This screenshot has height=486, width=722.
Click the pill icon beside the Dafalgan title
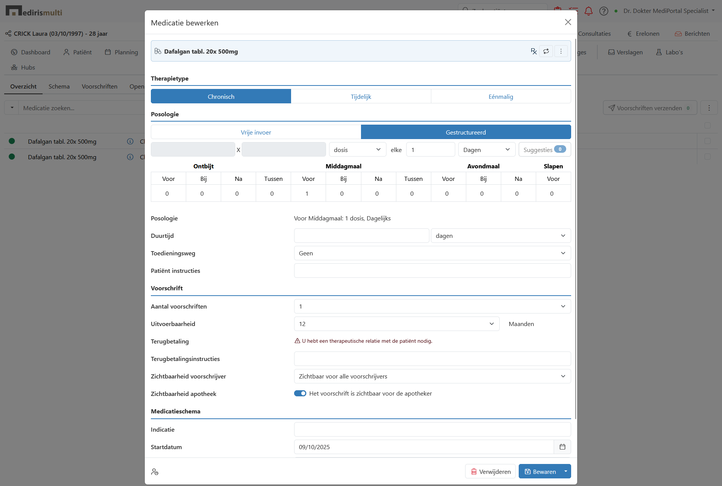pos(158,51)
